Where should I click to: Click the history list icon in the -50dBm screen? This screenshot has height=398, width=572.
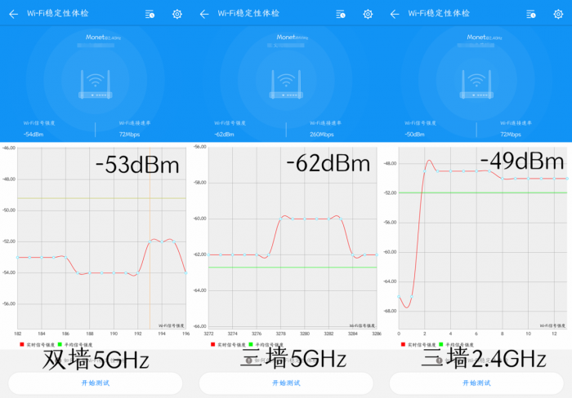tap(531, 14)
